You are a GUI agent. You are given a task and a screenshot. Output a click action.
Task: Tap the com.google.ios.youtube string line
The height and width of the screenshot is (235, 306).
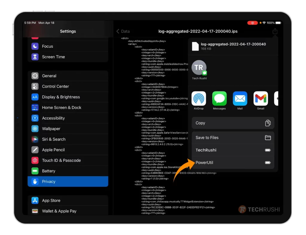tap(165, 98)
